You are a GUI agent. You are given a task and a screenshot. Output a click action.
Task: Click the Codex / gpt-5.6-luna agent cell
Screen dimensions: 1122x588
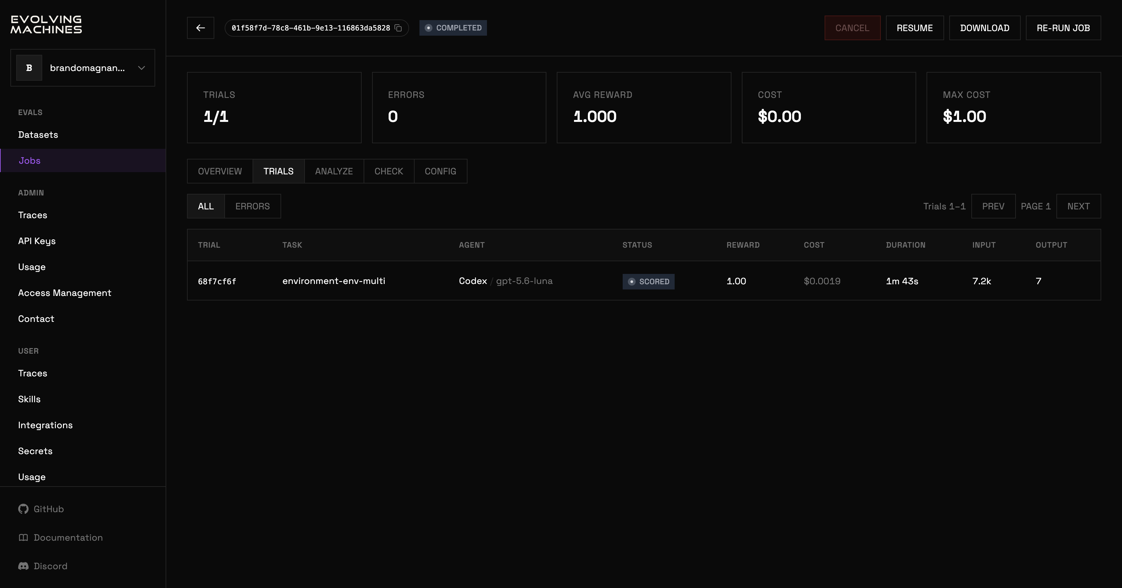coord(506,281)
